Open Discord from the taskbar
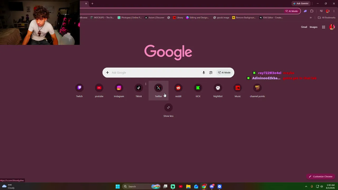The image size is (338, 190). [x=212, y=187]
